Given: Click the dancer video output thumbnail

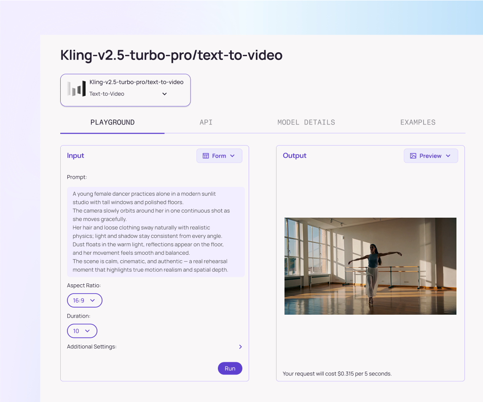Looking at the screenshot, I should click(x=370, y=266).
